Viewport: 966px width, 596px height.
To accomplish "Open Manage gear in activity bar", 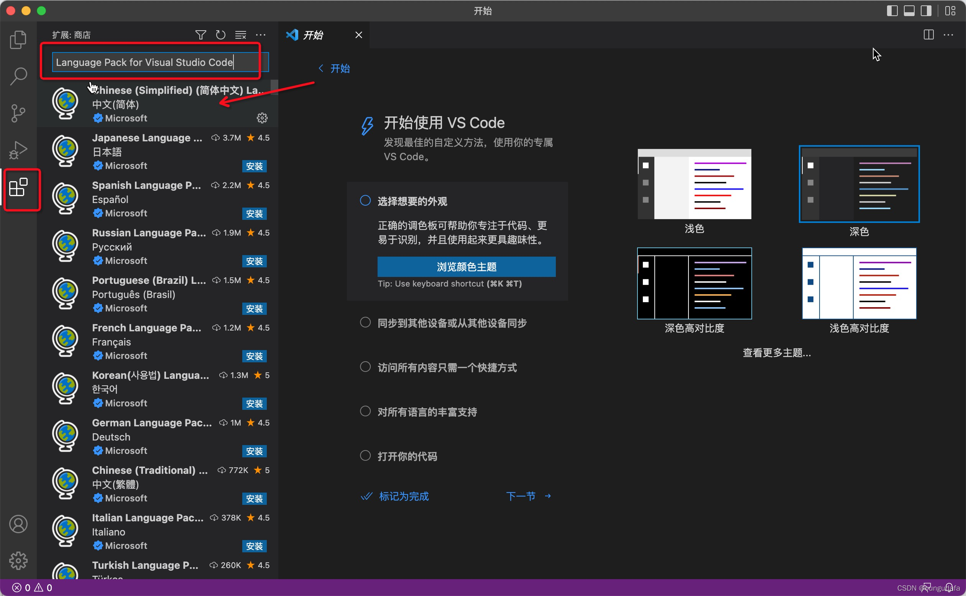I will 18,560.
